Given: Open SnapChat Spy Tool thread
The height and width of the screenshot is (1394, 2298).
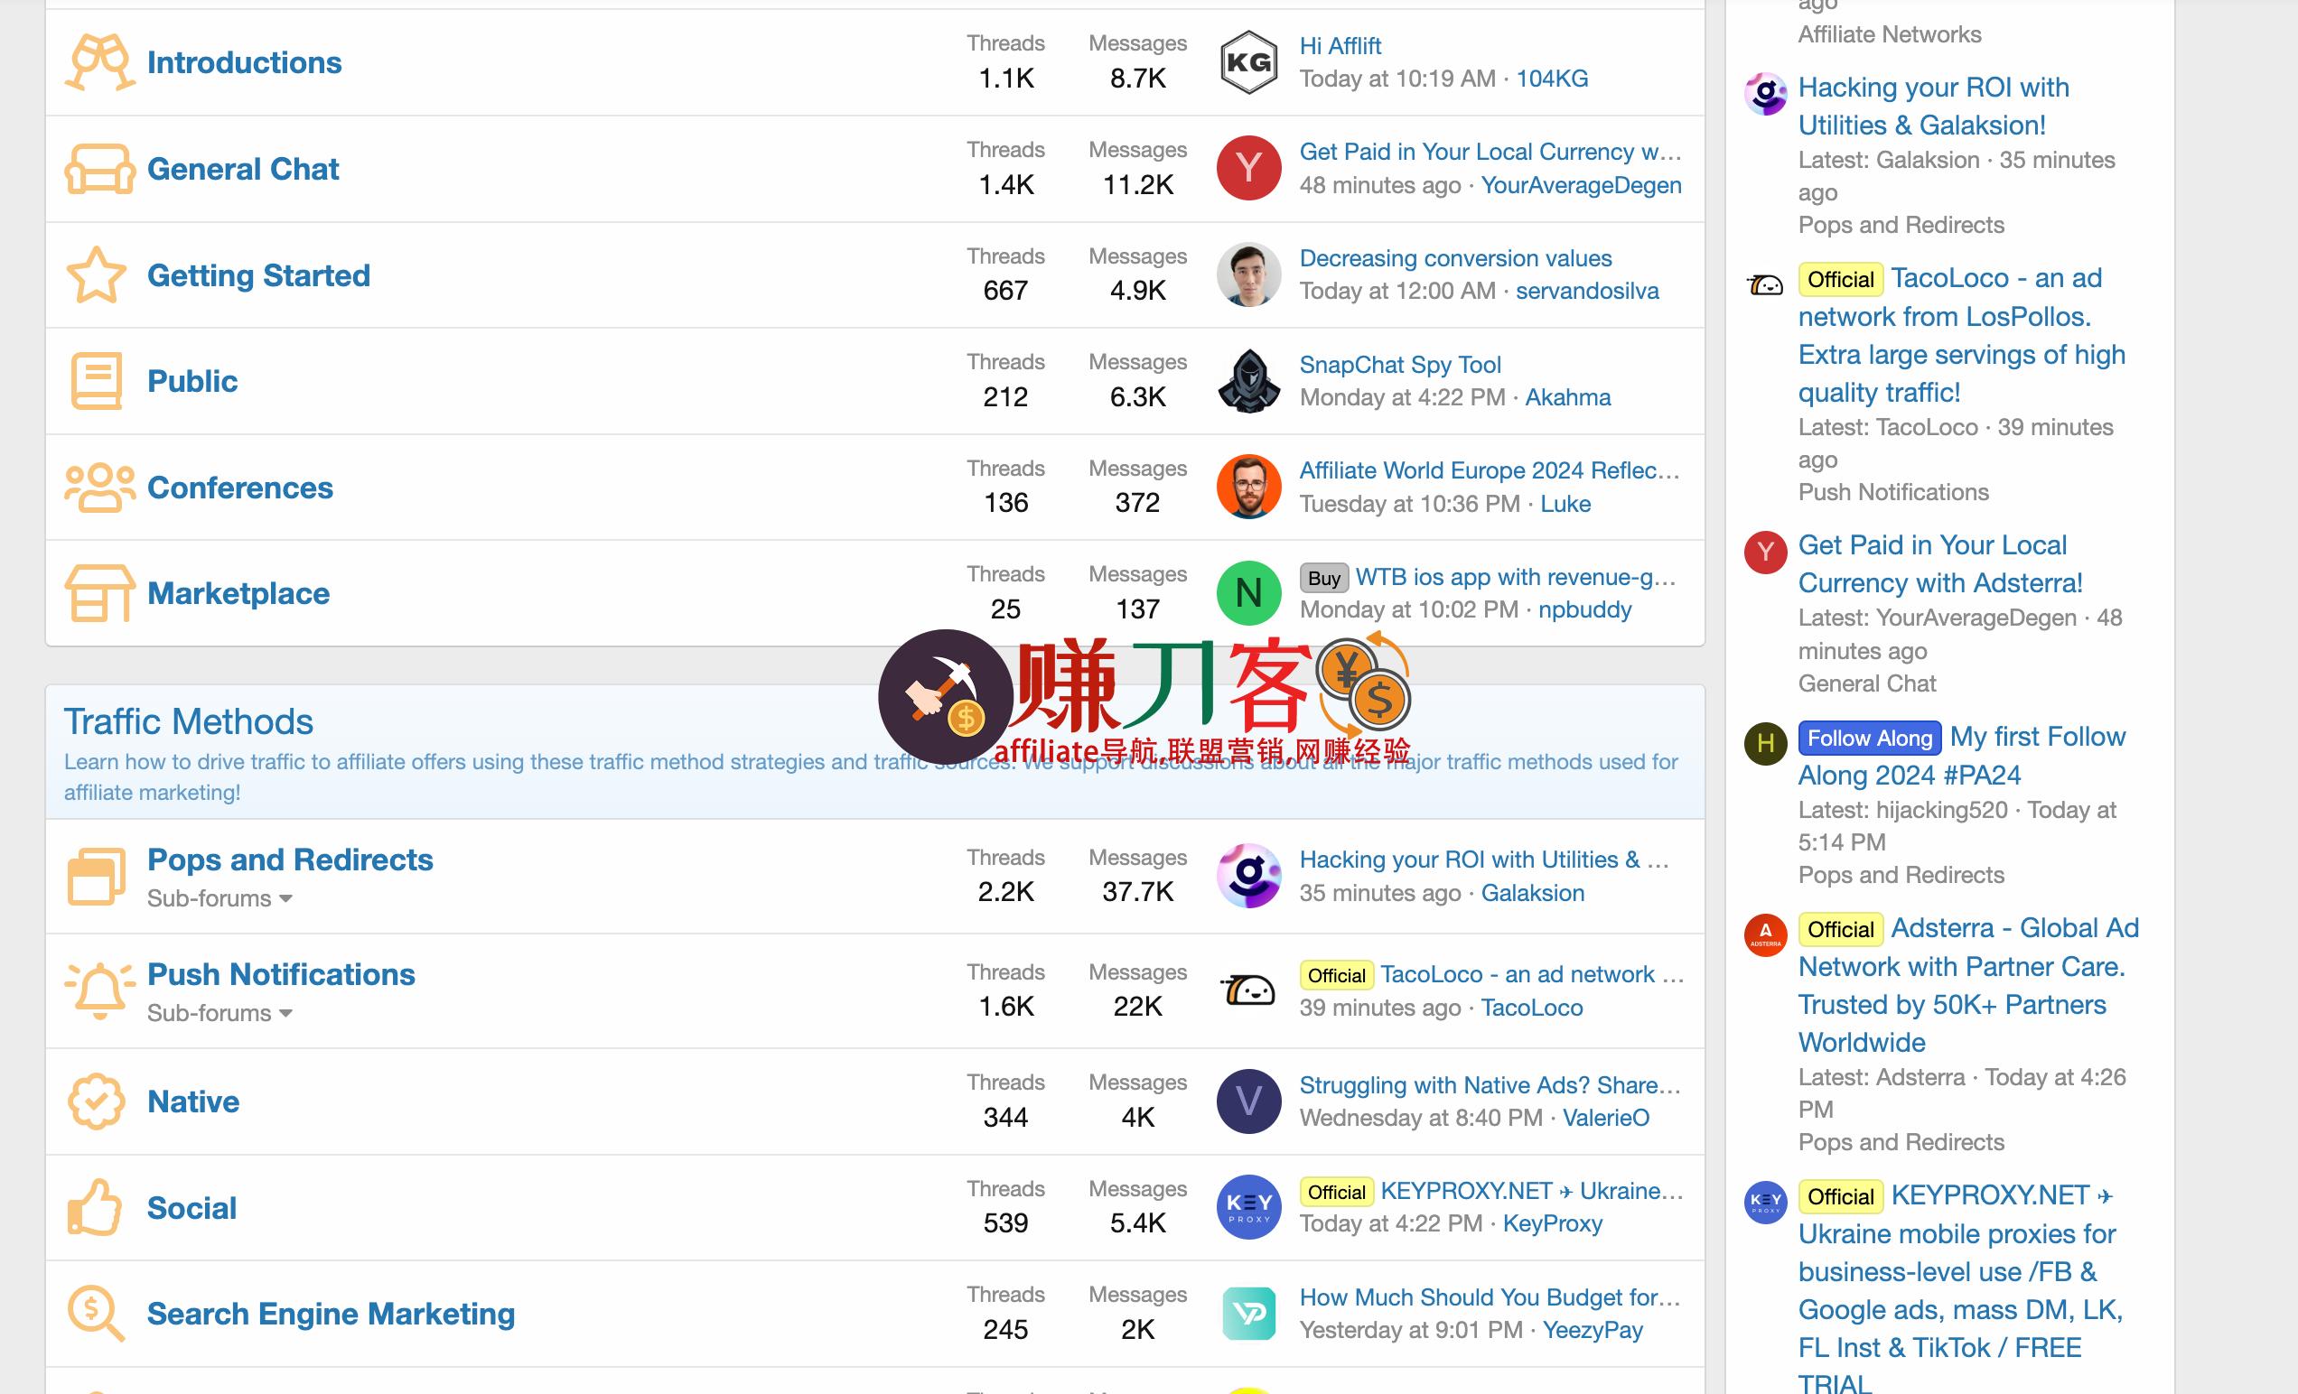Looking at the screenshot, I should pos(1400,364).
